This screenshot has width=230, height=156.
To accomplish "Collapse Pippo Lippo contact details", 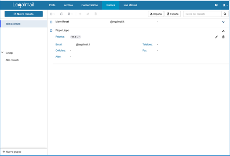I will 223,31.
